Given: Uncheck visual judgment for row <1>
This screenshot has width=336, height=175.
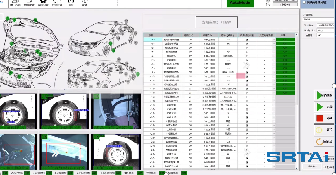Looking at the screenshot, I should pyautogui.click(x=247, y=40).
